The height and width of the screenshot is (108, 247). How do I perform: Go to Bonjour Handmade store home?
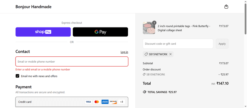tap(33, 7)
